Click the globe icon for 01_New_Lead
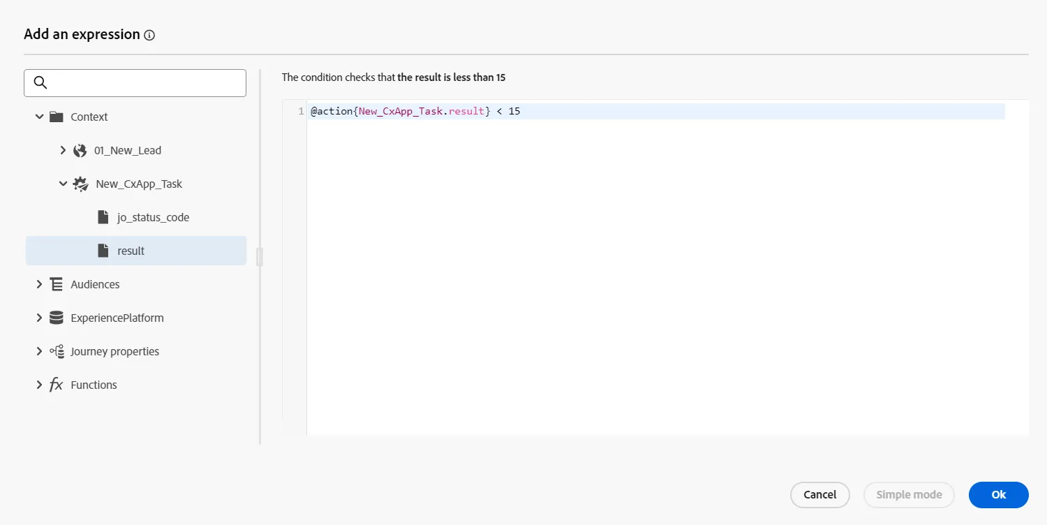Image resolution: width=1047 pixels, height=525 pixels. pos(80,150)
